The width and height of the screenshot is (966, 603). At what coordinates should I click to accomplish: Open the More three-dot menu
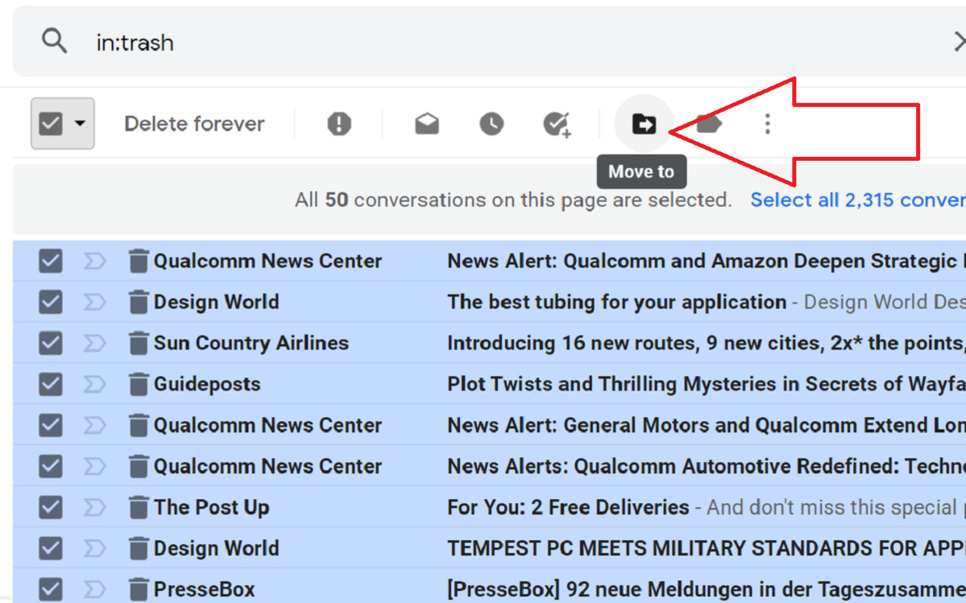tap(767, 124)
